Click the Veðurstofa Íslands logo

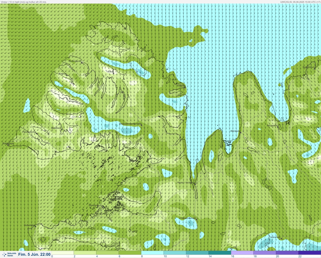pyautogui.click(x=9, y=254)
